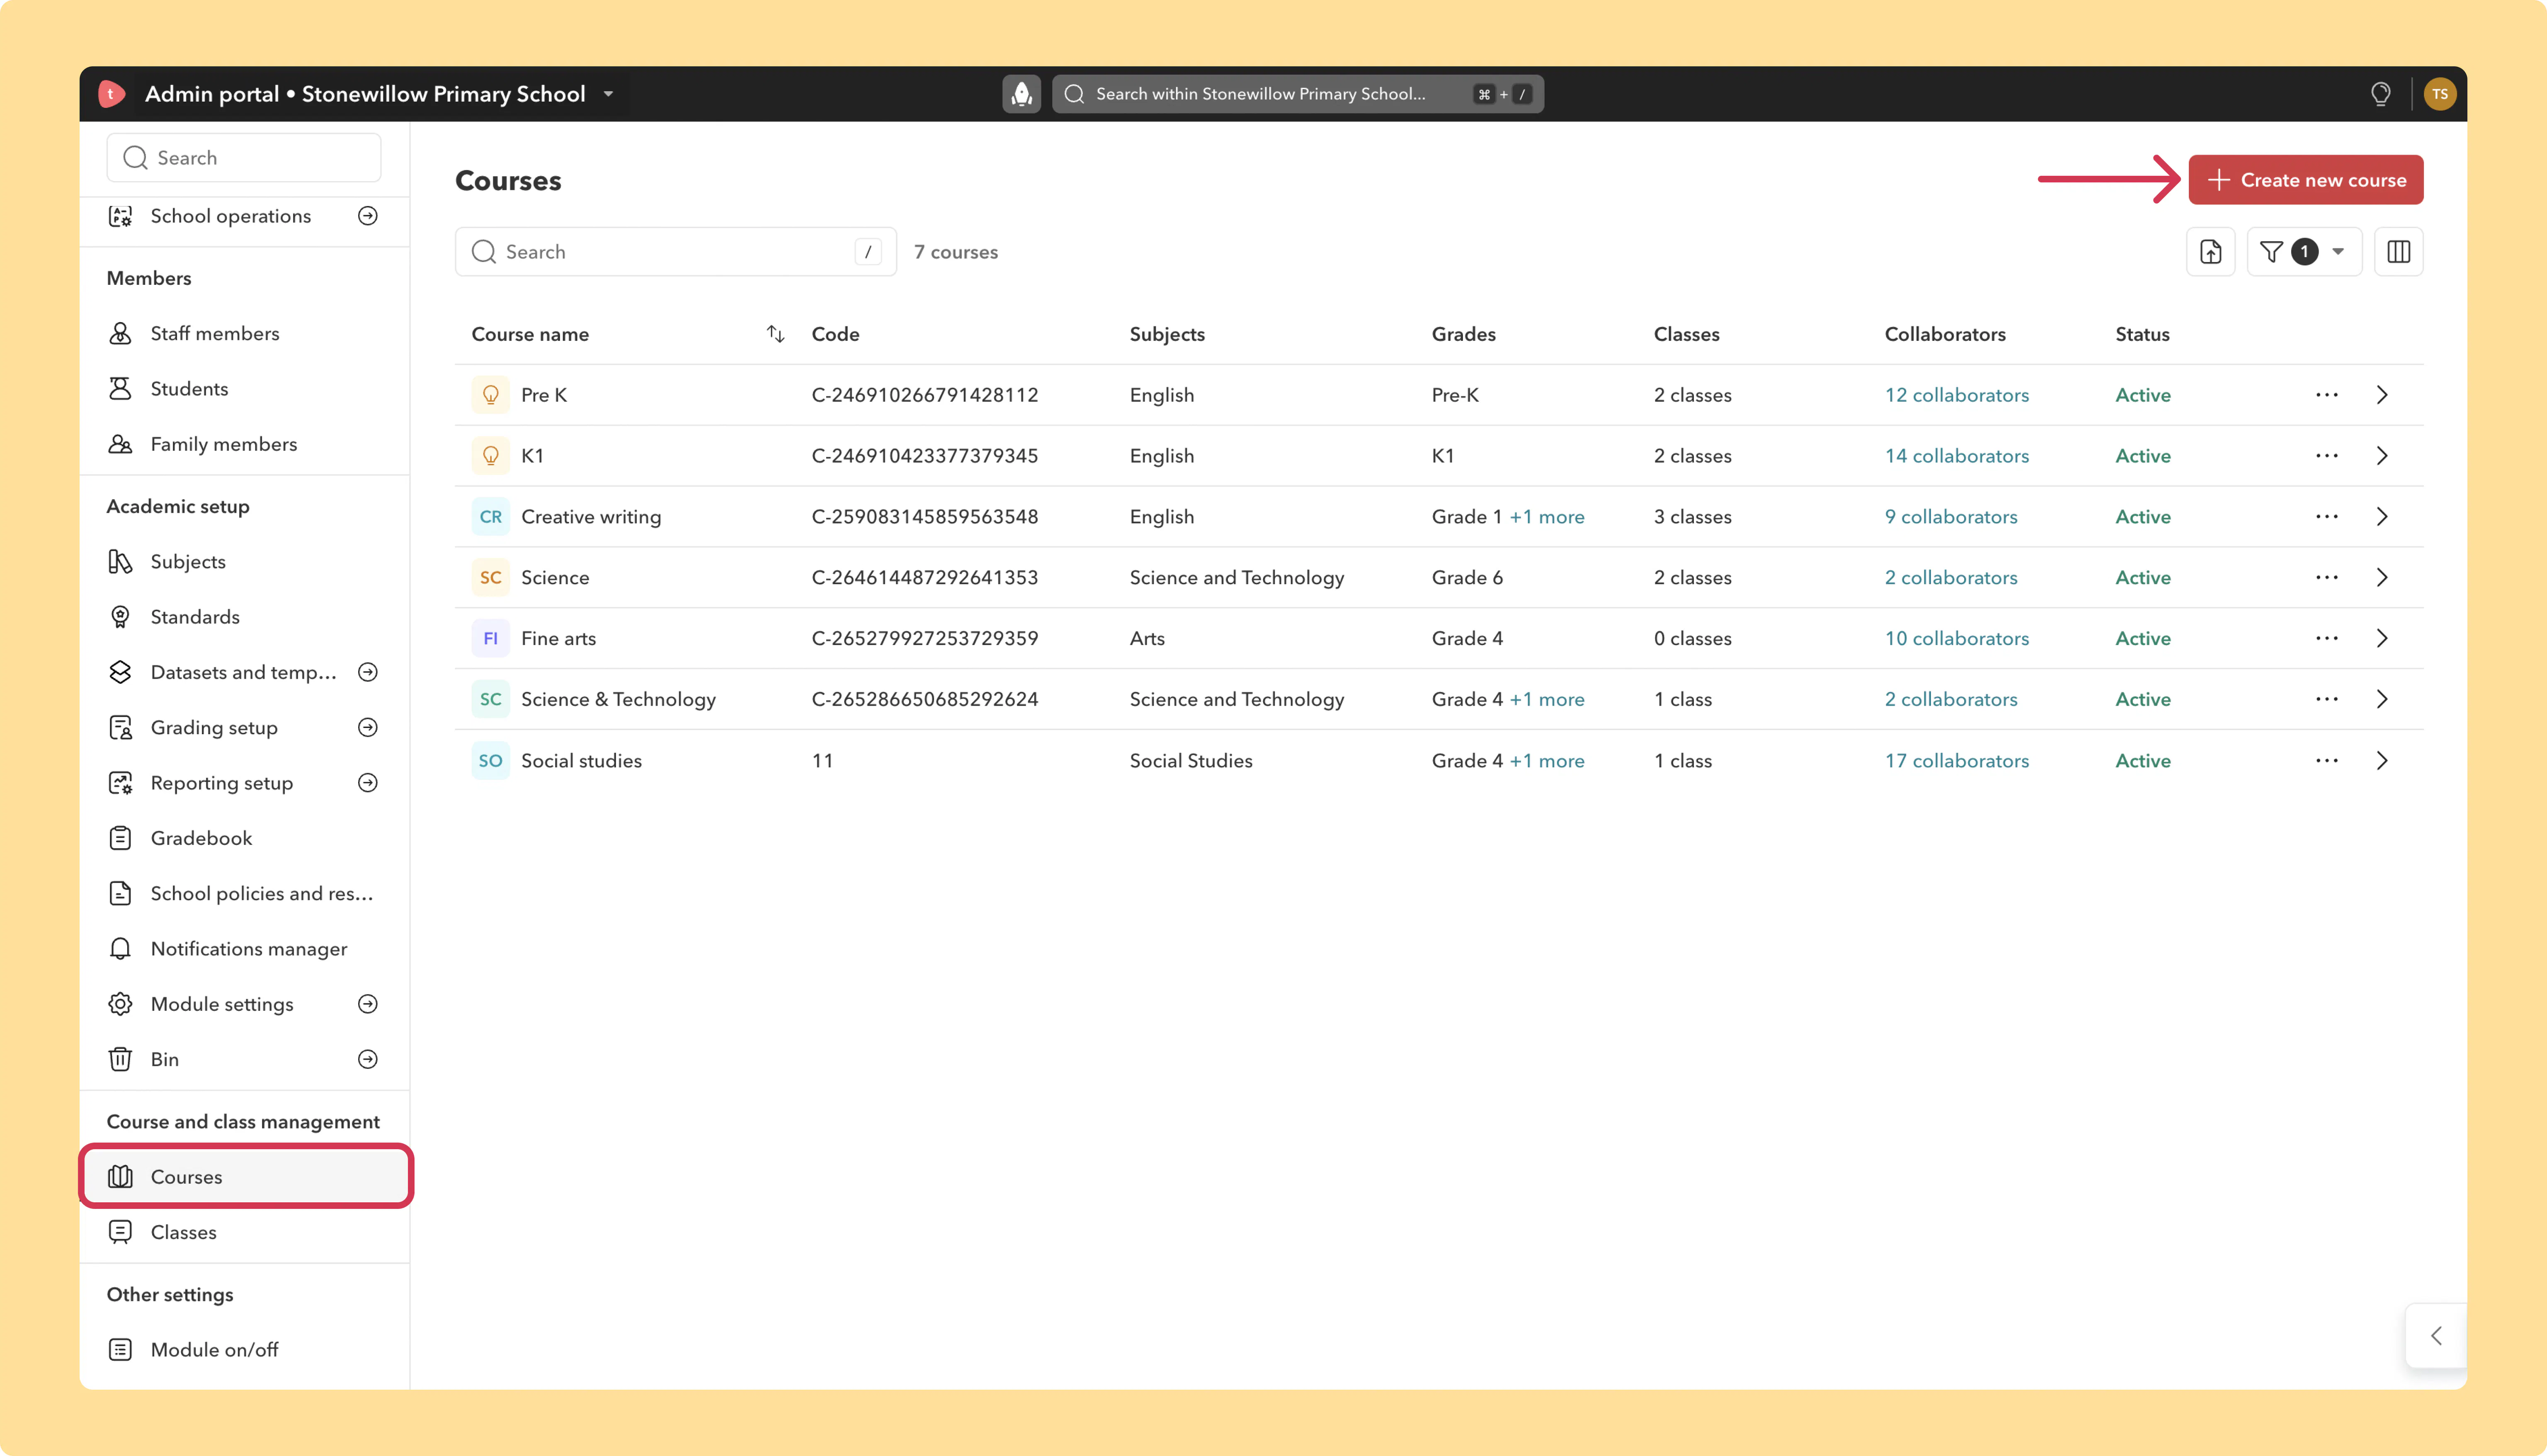Focus the sidebar Search field
This screenshot has width=2547, height=1456.
(x=244, y=158)
